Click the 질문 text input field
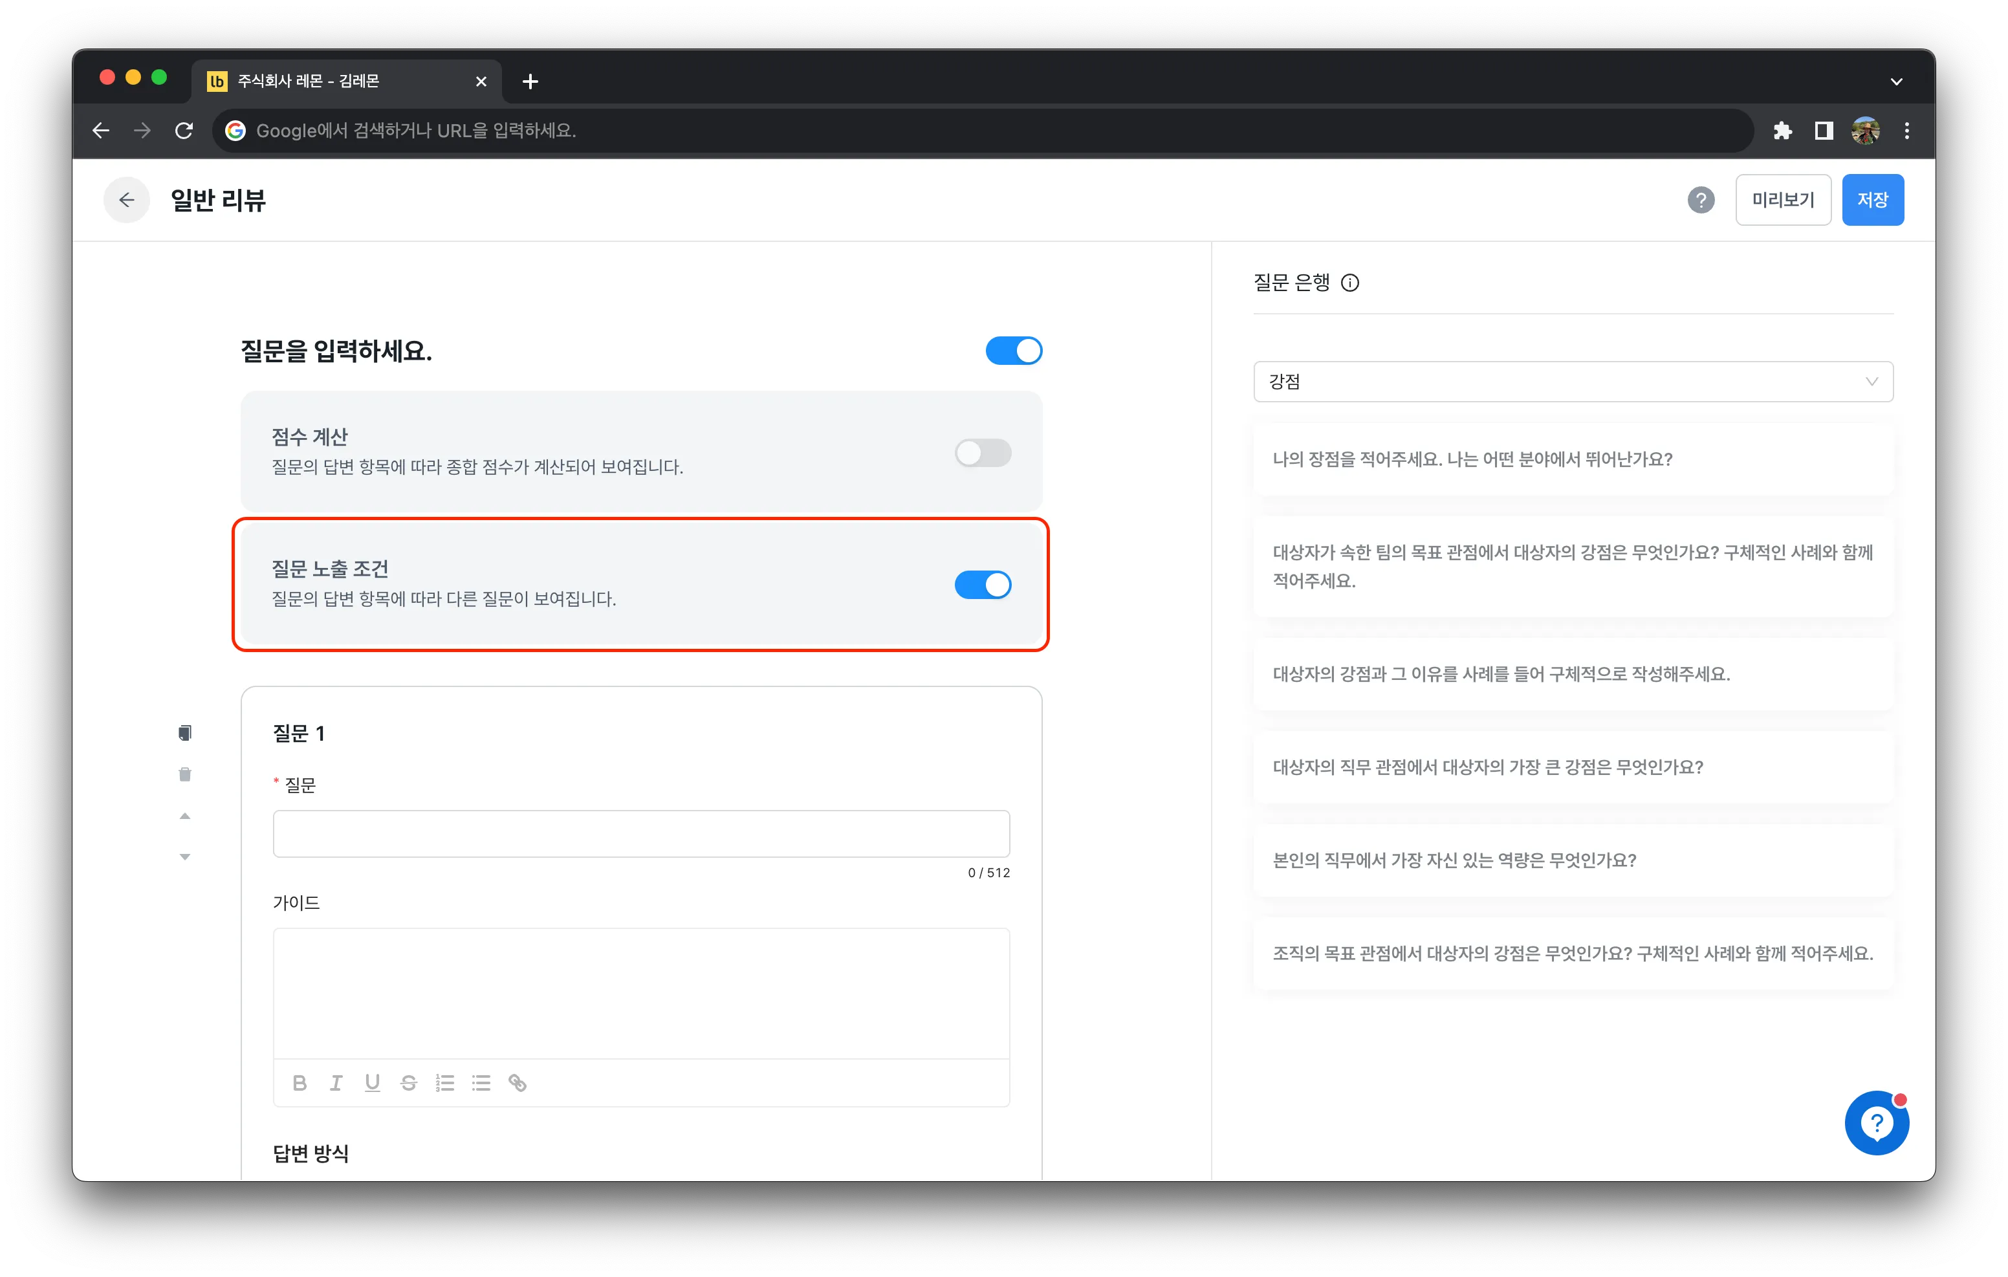 [x=641, y=833]
